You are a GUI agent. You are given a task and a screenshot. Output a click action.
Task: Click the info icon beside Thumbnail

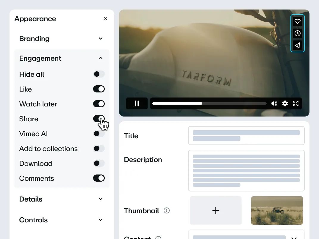pos(167,210)
